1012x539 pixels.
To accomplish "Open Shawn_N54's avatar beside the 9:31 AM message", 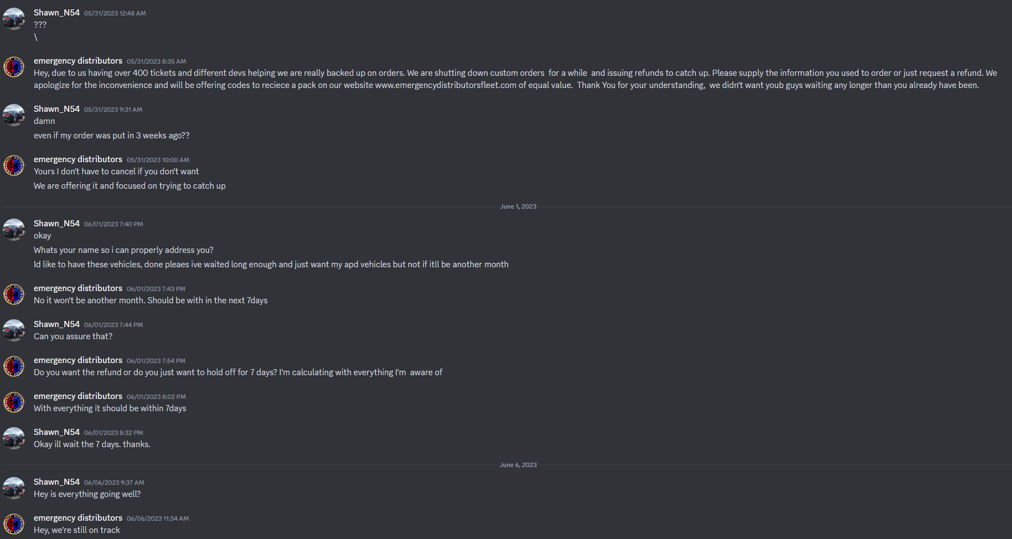I will (14, 115).
